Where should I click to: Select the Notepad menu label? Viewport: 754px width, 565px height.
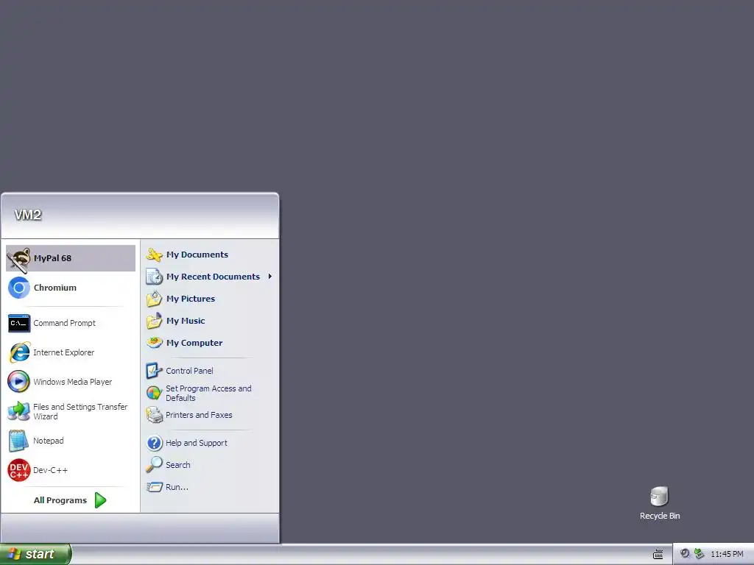tap(48, 441)
